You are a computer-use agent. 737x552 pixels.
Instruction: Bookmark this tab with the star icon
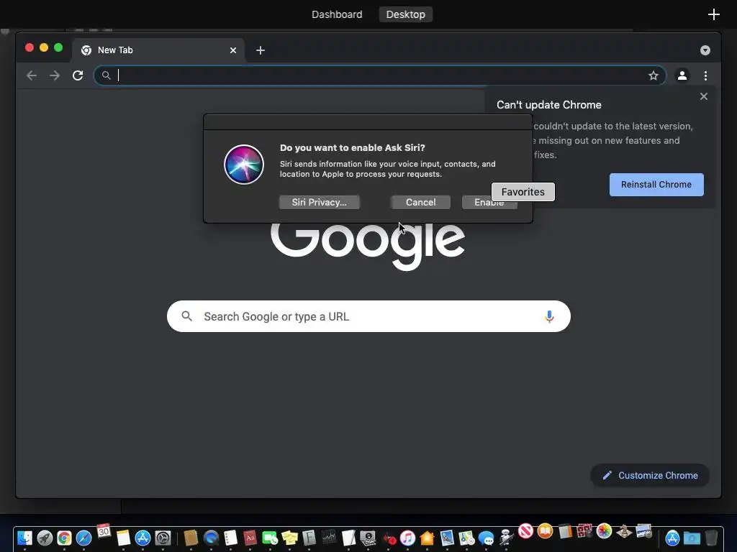pyautogui.click(x=654, y=75)
